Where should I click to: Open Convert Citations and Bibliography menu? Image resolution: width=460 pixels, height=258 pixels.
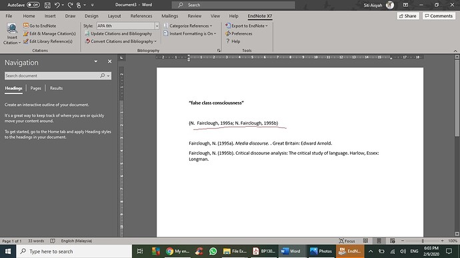[121, 41]
